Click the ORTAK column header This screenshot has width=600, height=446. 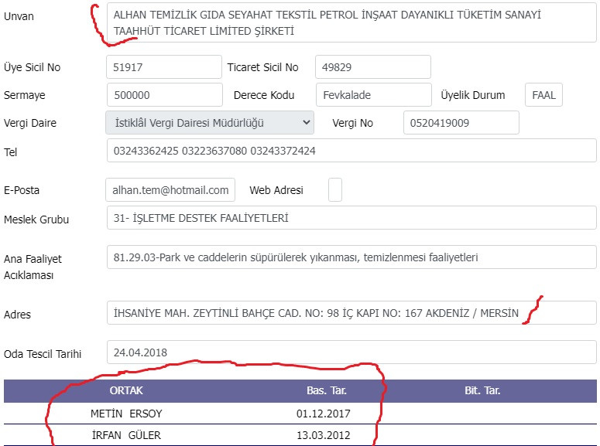(x=126, y=390)
